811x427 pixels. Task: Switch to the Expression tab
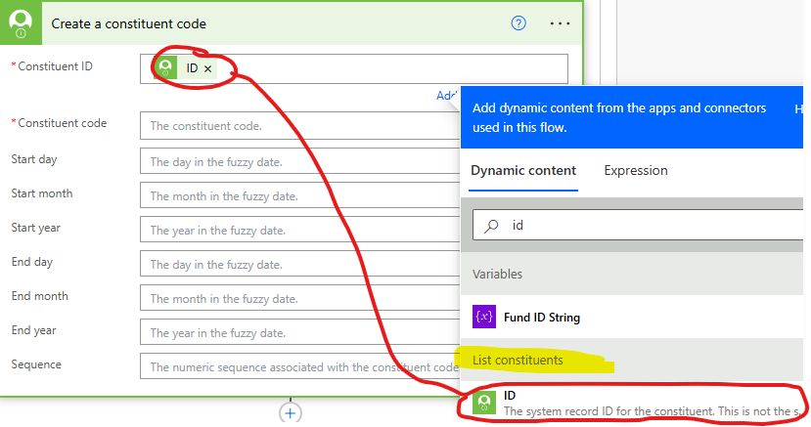(x=636, y=171)
